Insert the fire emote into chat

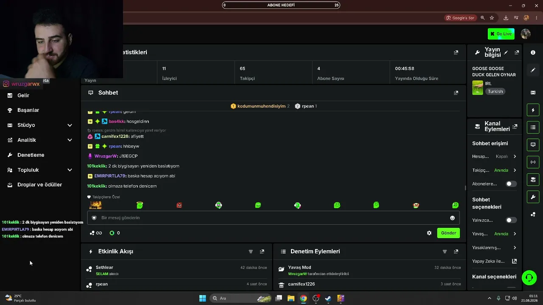(x=95, y=205)
